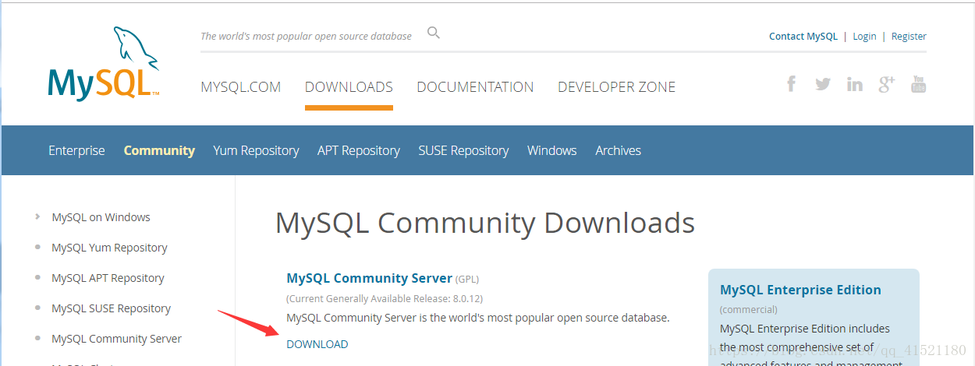Expand the MySQL on Windows arrow
The image size is (975, 366).
coord(37,216)
